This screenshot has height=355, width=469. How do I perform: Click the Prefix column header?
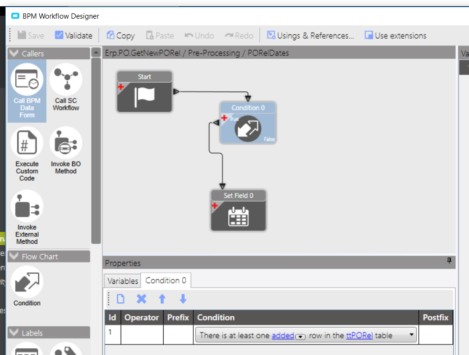(x=178, y=317)
